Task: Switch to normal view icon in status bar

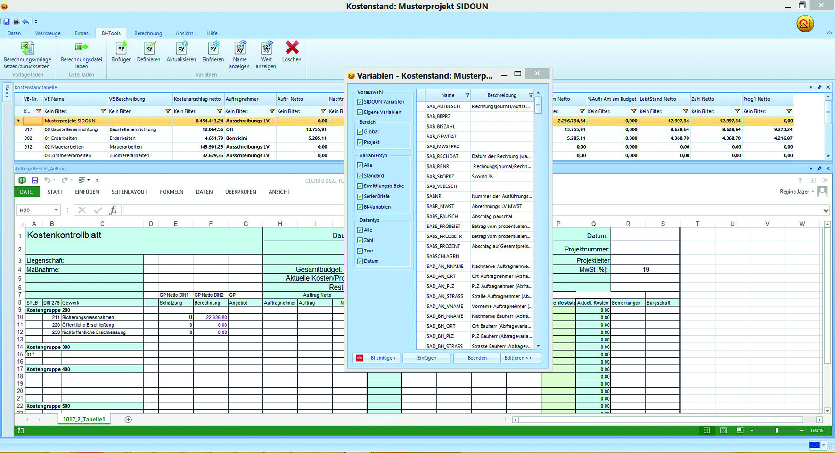Action: tap(707, 430)
